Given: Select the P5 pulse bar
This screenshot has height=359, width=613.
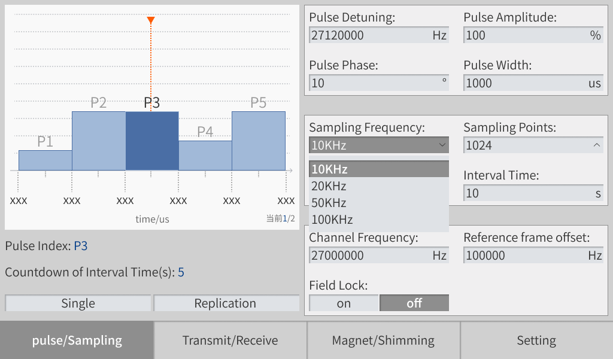Looking at the screenshot, I should (x=259, y=141).
